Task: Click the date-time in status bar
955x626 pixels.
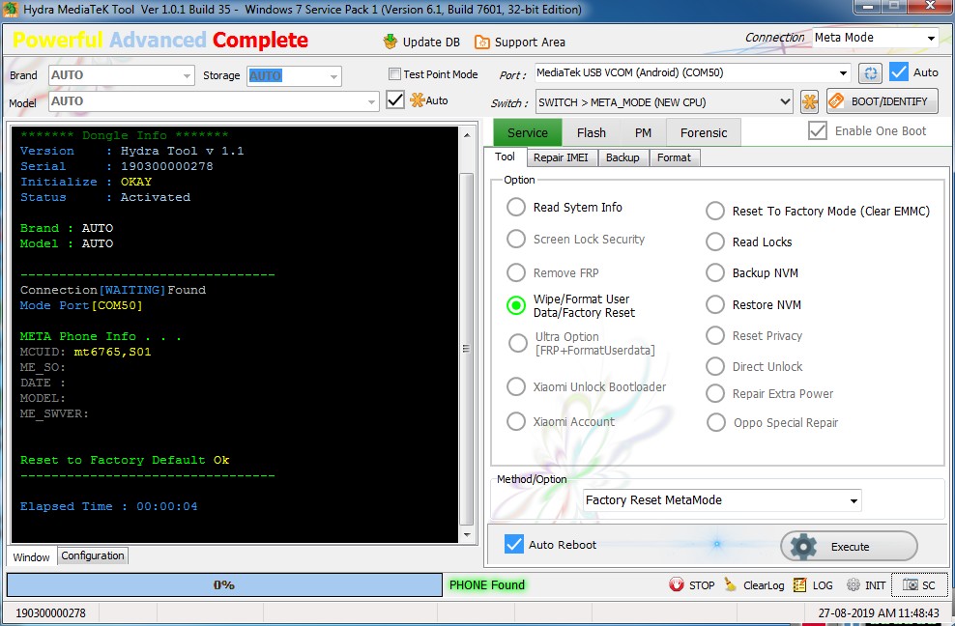Action: (879, 612)
